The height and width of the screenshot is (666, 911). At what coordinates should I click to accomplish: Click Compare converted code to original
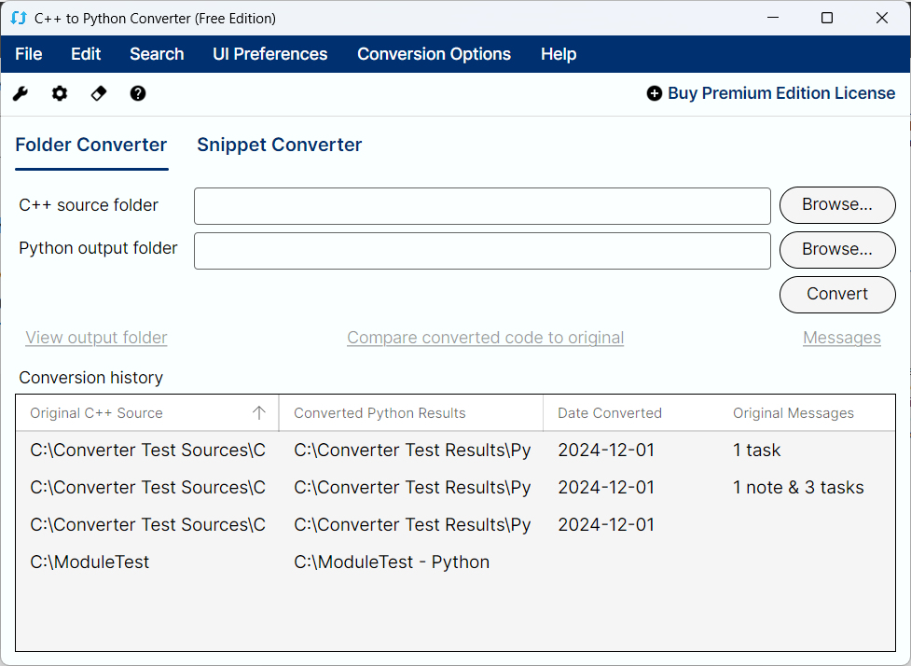tap(485, 338)
